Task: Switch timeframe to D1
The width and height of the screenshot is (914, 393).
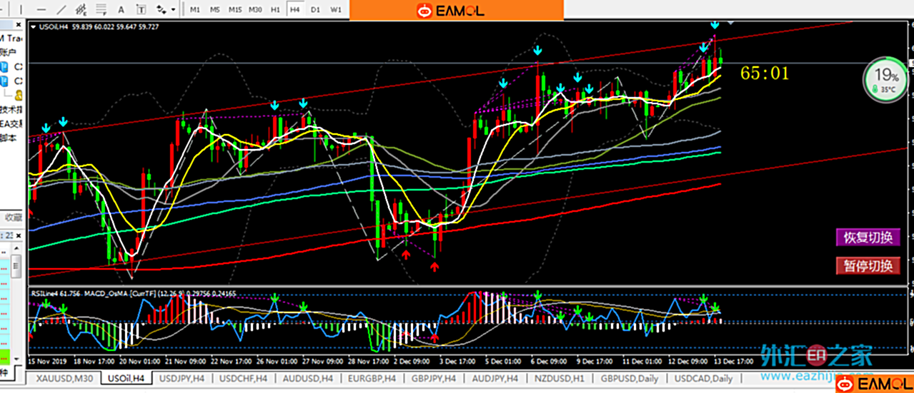Action: click(315, 10)
